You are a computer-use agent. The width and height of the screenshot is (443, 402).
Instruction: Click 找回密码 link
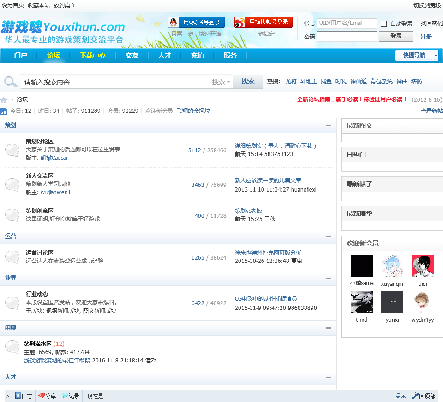431,23
